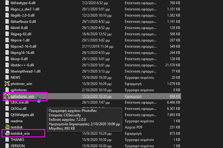223x148 pixels.
Task: Select the Qt5Gui.dll file icon
Action: [x=7, y=109]
